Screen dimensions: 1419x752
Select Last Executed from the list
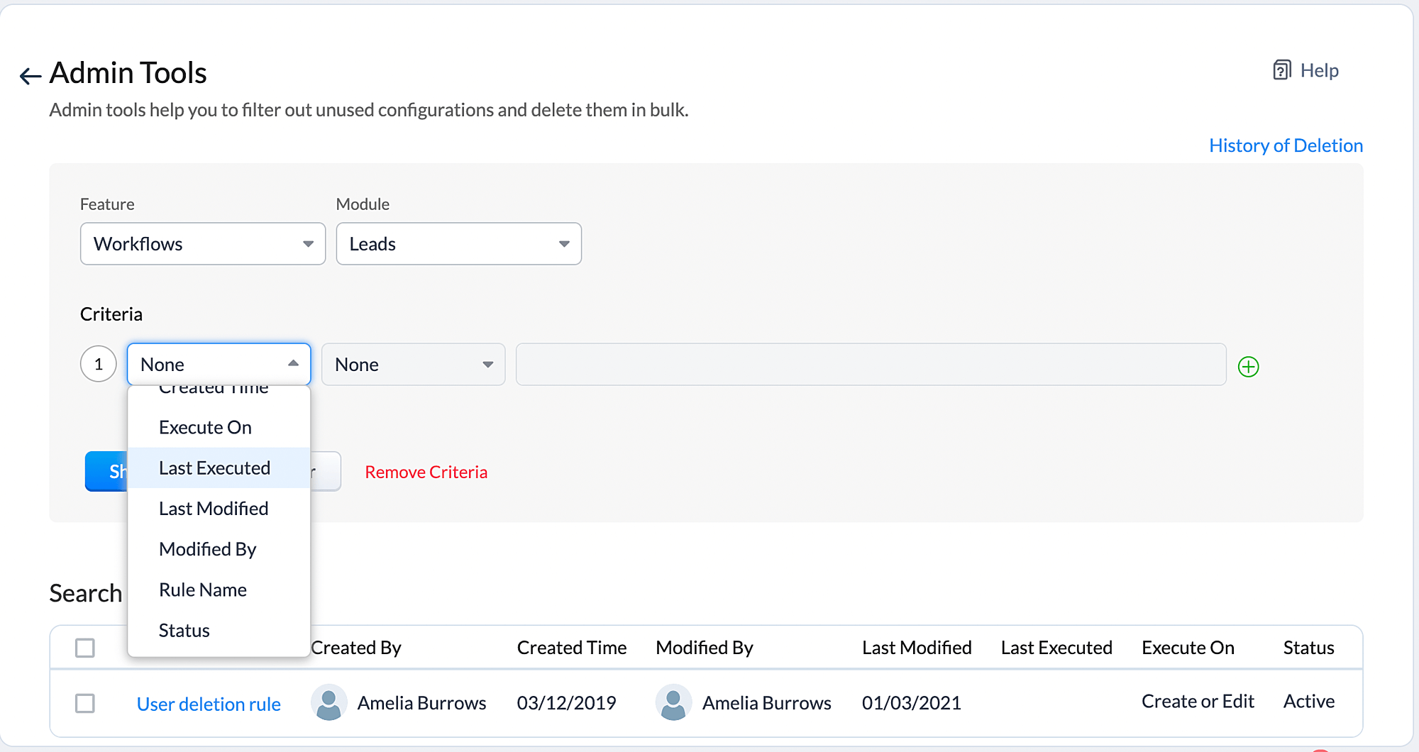click(x=214, y=468)
